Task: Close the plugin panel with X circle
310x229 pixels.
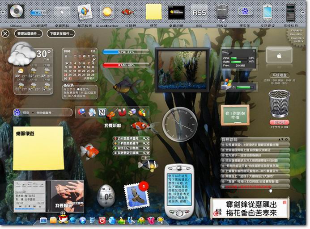Action: [5, 33]
